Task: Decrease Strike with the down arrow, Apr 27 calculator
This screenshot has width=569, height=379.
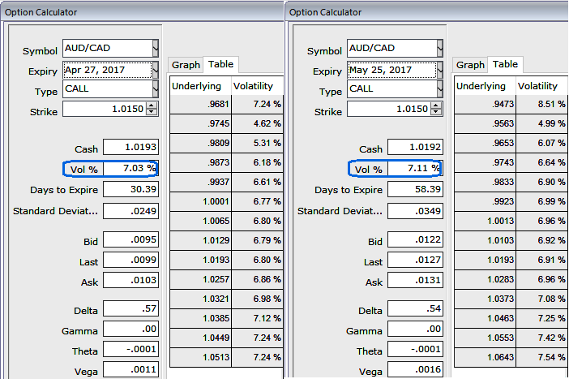Action: [x=152, y=113]
